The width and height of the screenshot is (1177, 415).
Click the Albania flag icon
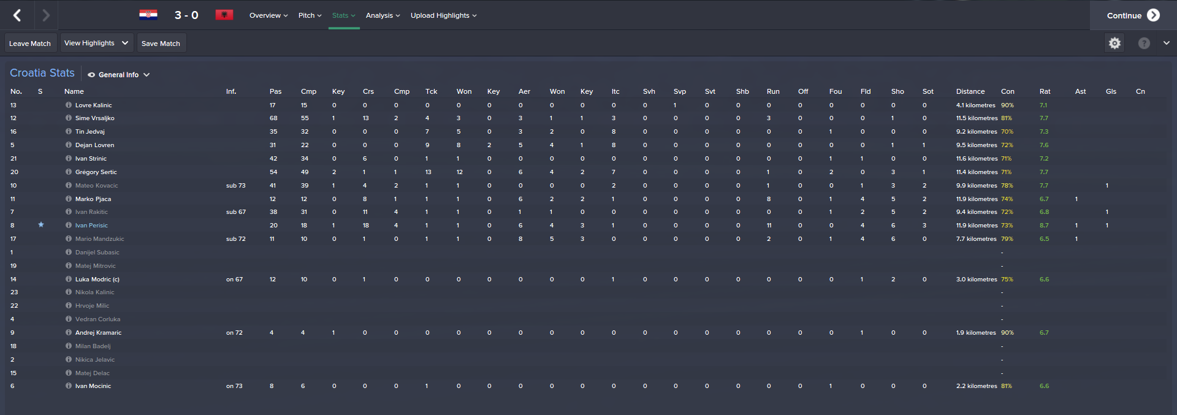(x=224, y=15)
